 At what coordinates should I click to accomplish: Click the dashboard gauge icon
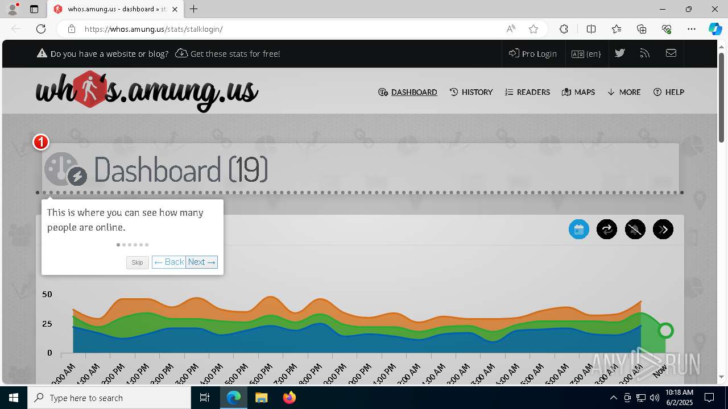point(65,169)
